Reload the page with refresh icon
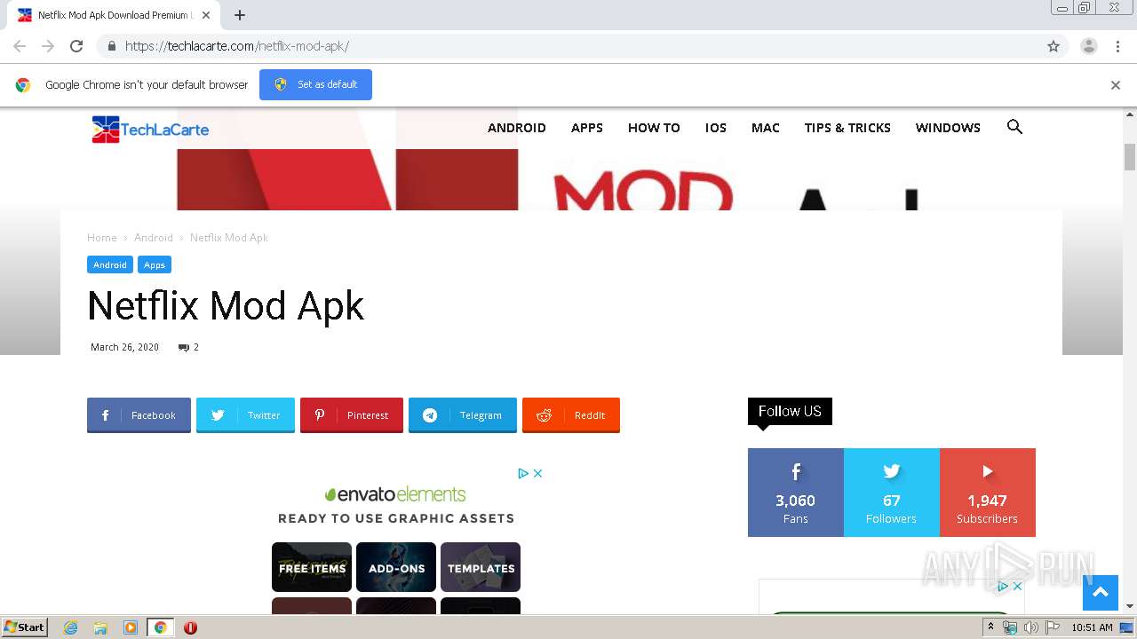 point(76,46)
